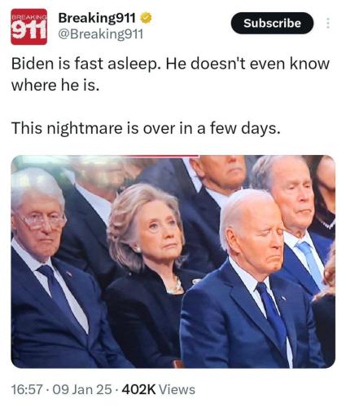Open the 402K Views count
Image resolution: width=346 pixels, height=408 pixels.
159,389
